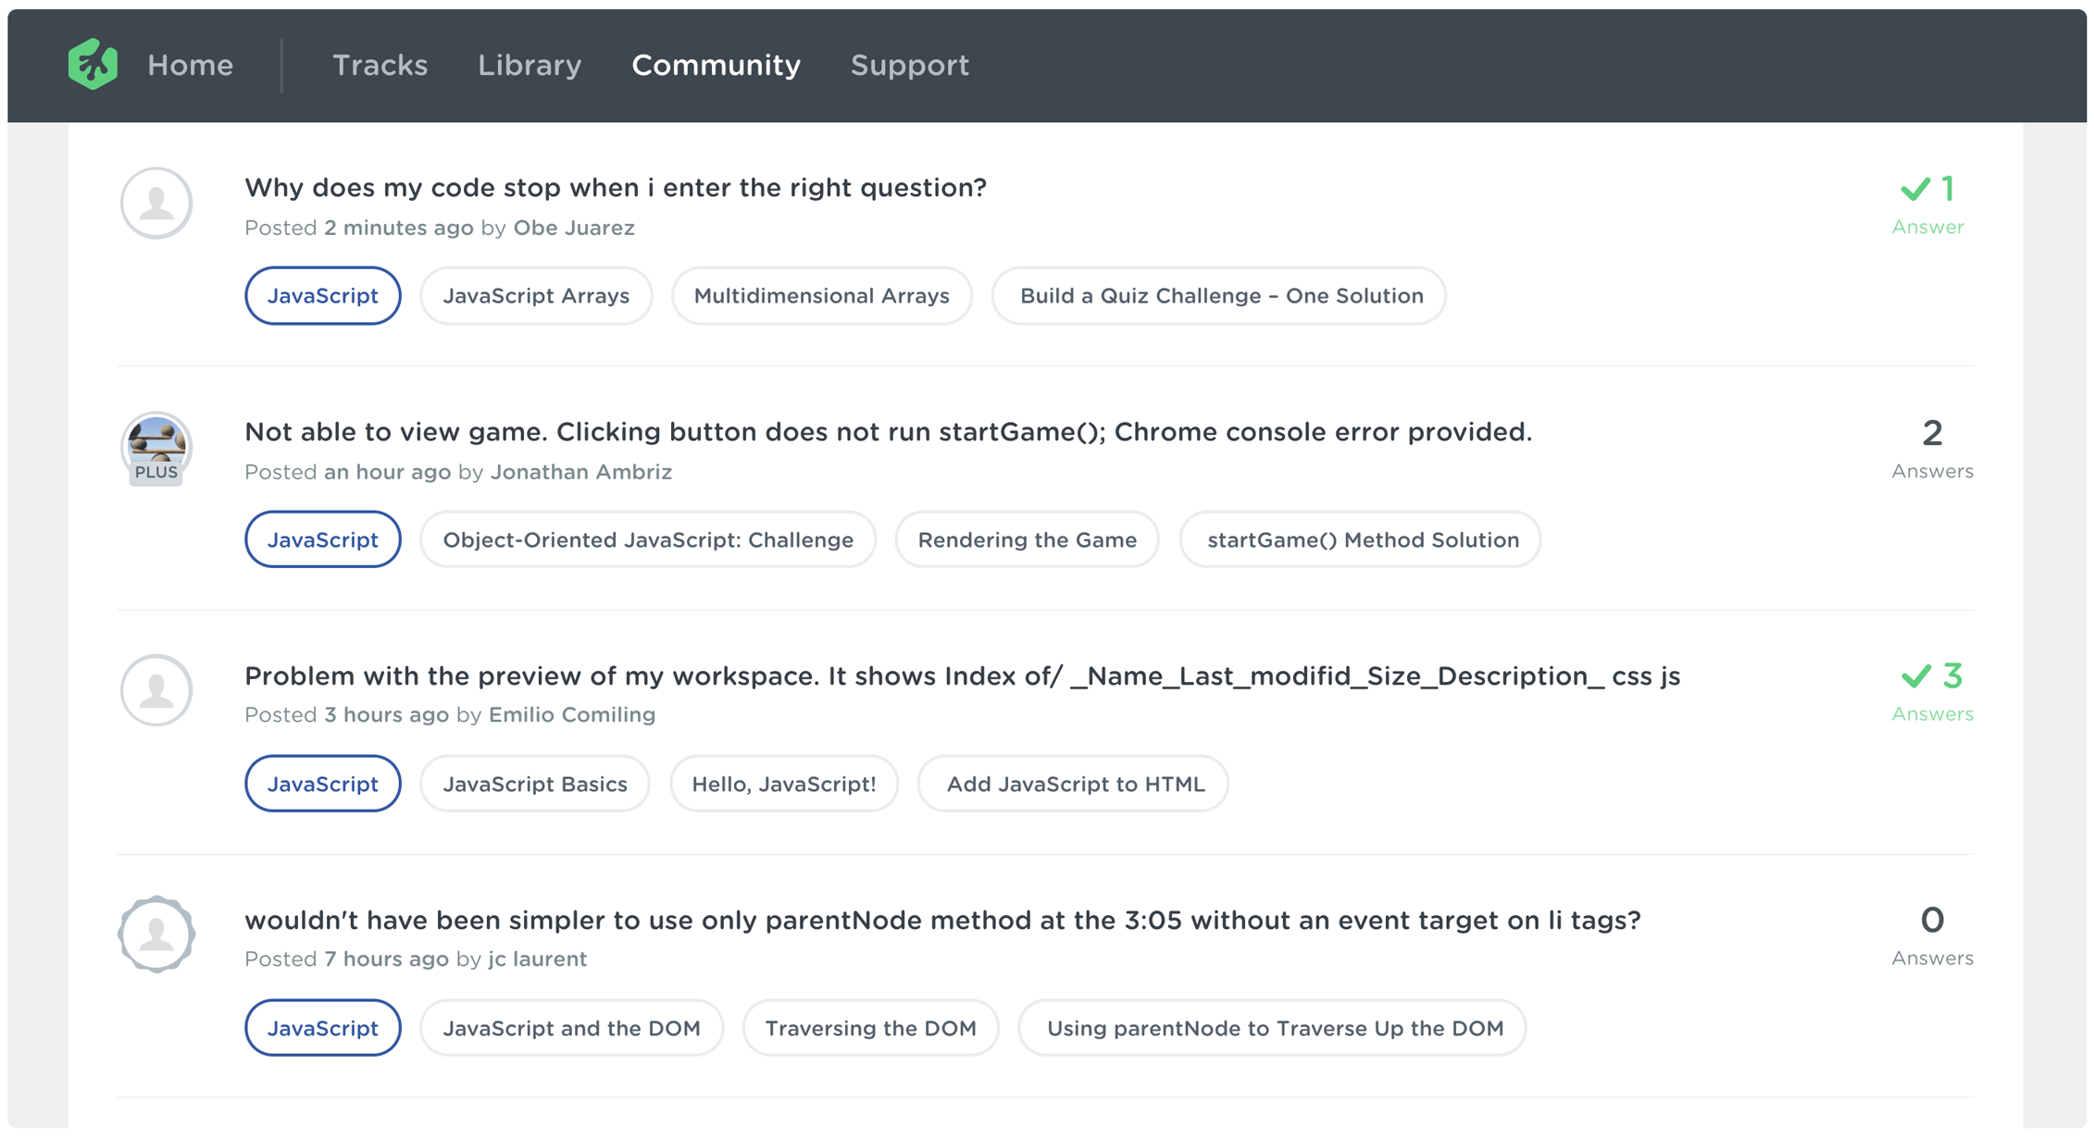Open the parentNode method question by jc laurent
Screen dimensions: 2094x1139
941,921
